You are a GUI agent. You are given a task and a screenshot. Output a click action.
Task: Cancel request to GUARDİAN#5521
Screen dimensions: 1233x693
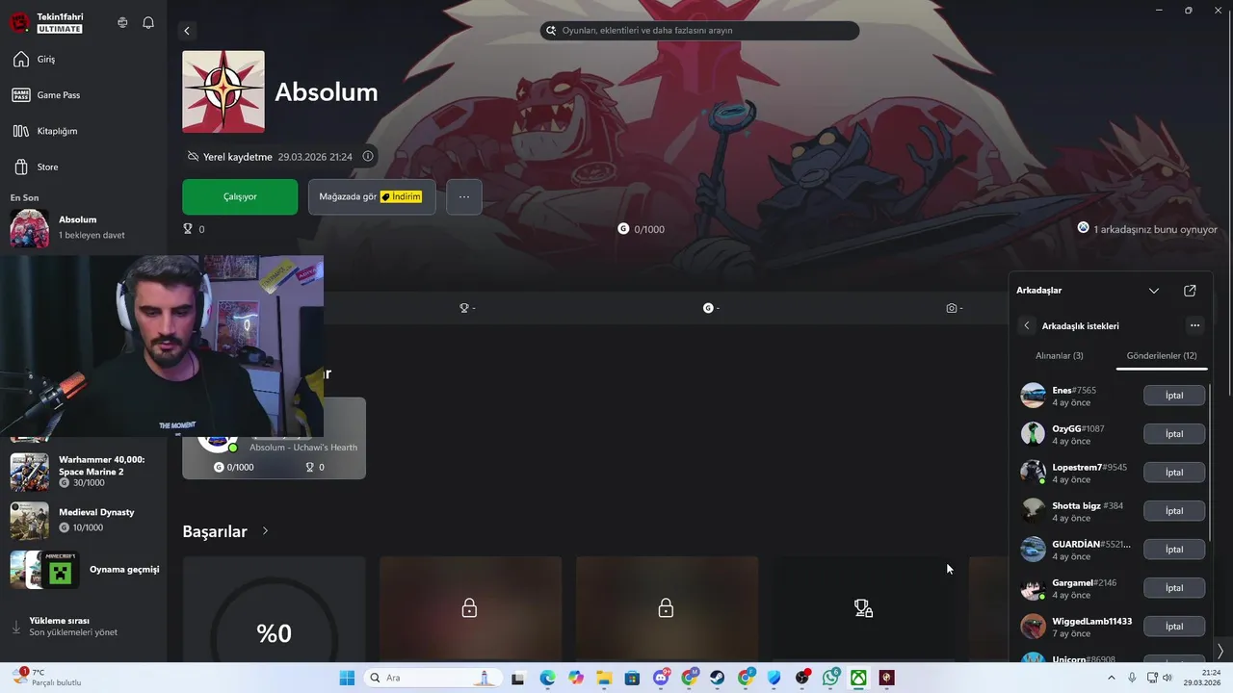tap(1174, 550)
